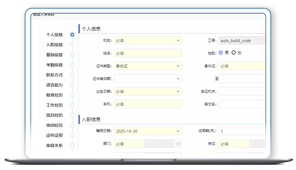Screen dimensions: 296x170
Task: Focus the 试用期(月) field showing 3
Action: (242, 131)
